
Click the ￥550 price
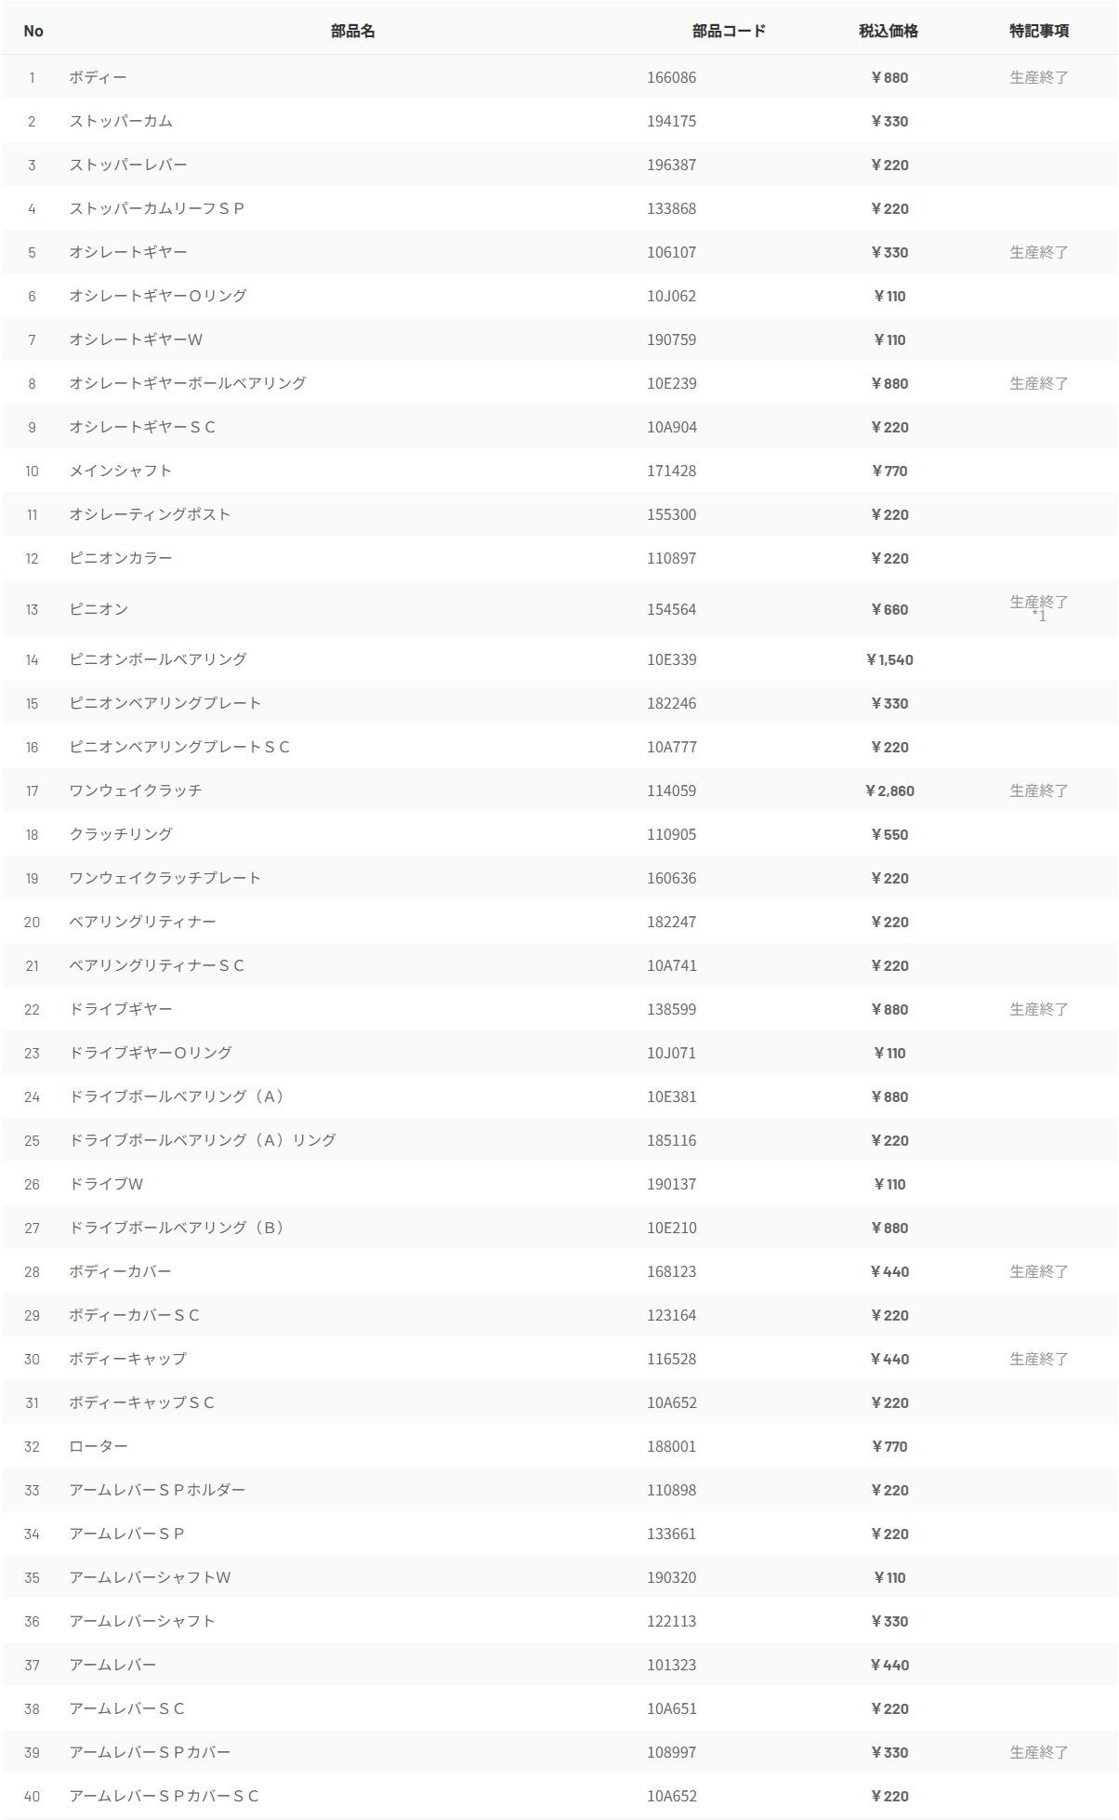coord(889,834)
